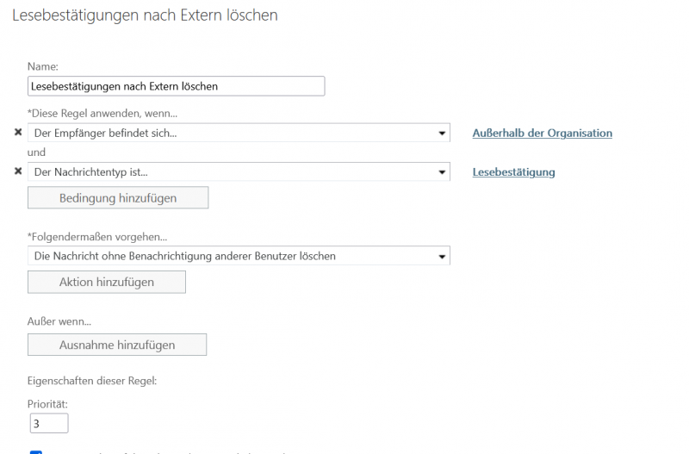Click the 'Priorität:' label text
The width and height of the screenshot is (689, 454).
47,403
